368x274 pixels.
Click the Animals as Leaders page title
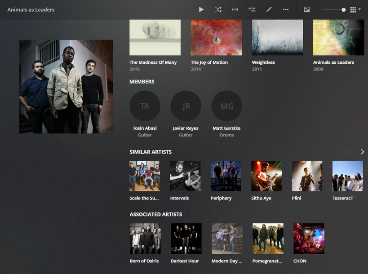pos(31,9)
